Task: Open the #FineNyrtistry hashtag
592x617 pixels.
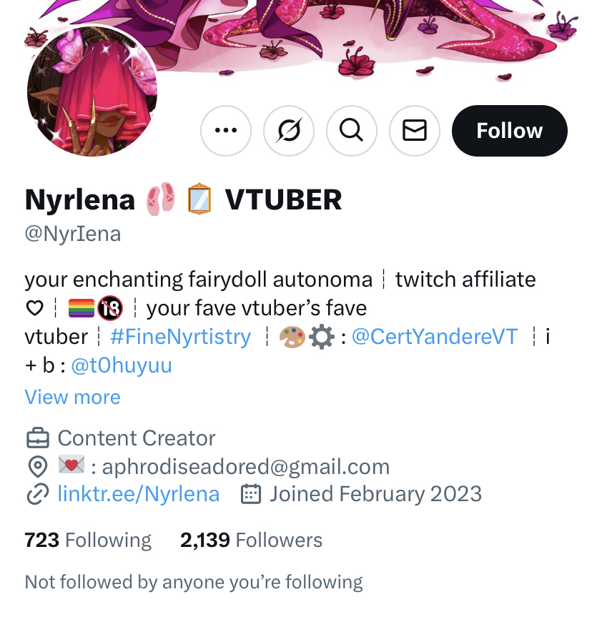Action: point(181,337)
